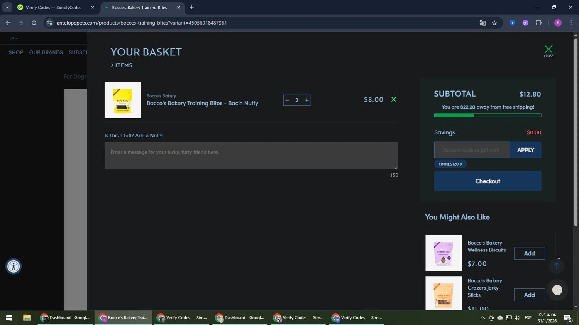
Task: Open File Explorer from taskbar
Action: point(27,318)
